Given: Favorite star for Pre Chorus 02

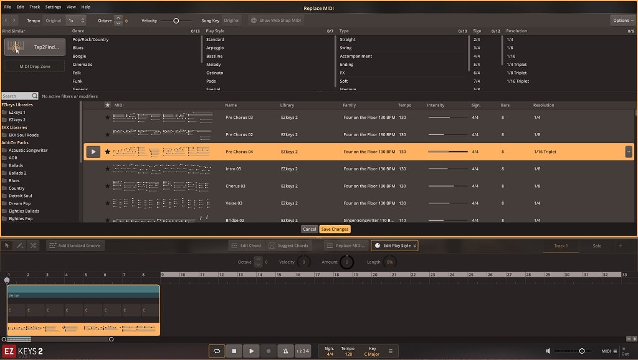Looking at the screenshot, I should coord(107,134).
